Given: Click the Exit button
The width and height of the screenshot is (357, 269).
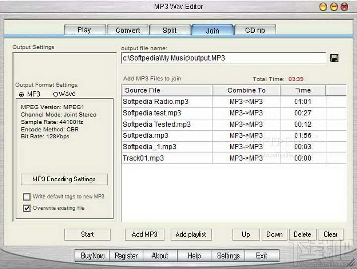Looking at the screenshot, I should coord(262,256).
